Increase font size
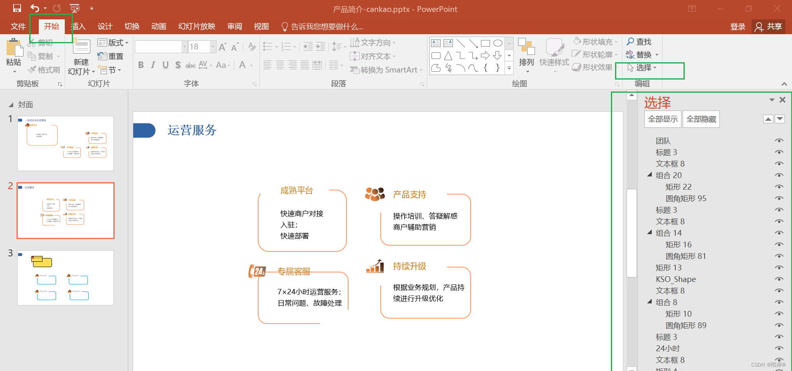792x371 pixels. coord(222,47)
